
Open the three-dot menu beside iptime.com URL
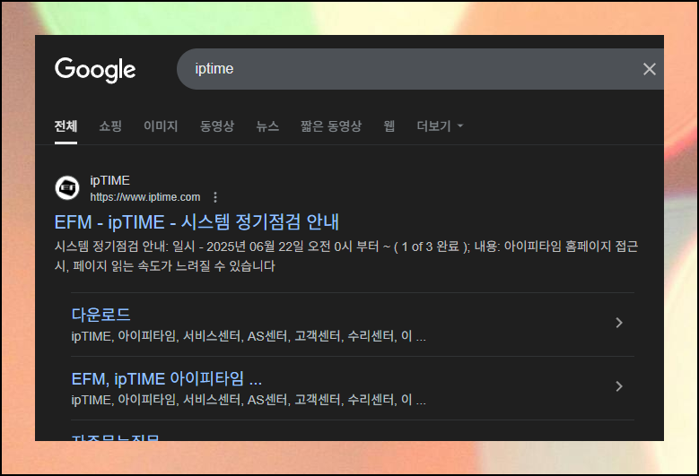click(x=215, y=197)
